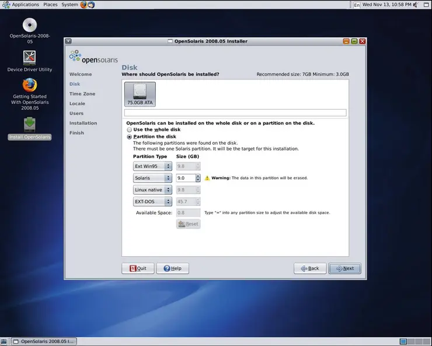Viewport: 432px width, 346px height.
Task: Click the Next button
Action: pyautogui.click(x=344, y=268)
